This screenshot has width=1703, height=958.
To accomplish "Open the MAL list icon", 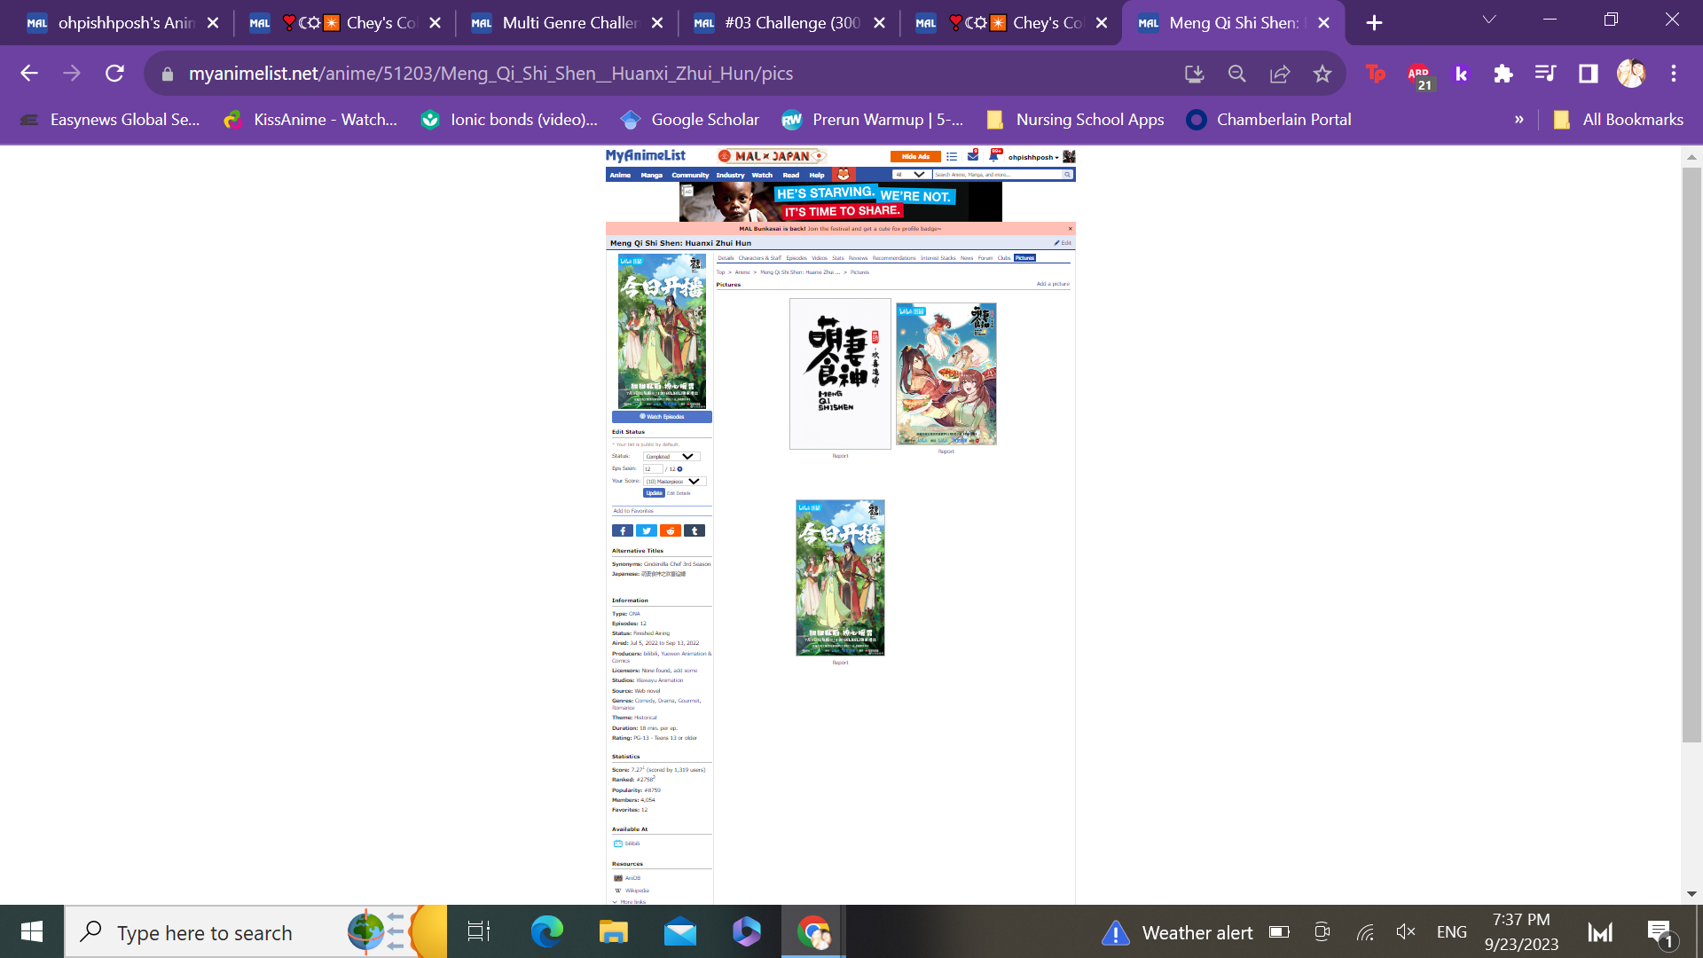I will coord(952,156).
